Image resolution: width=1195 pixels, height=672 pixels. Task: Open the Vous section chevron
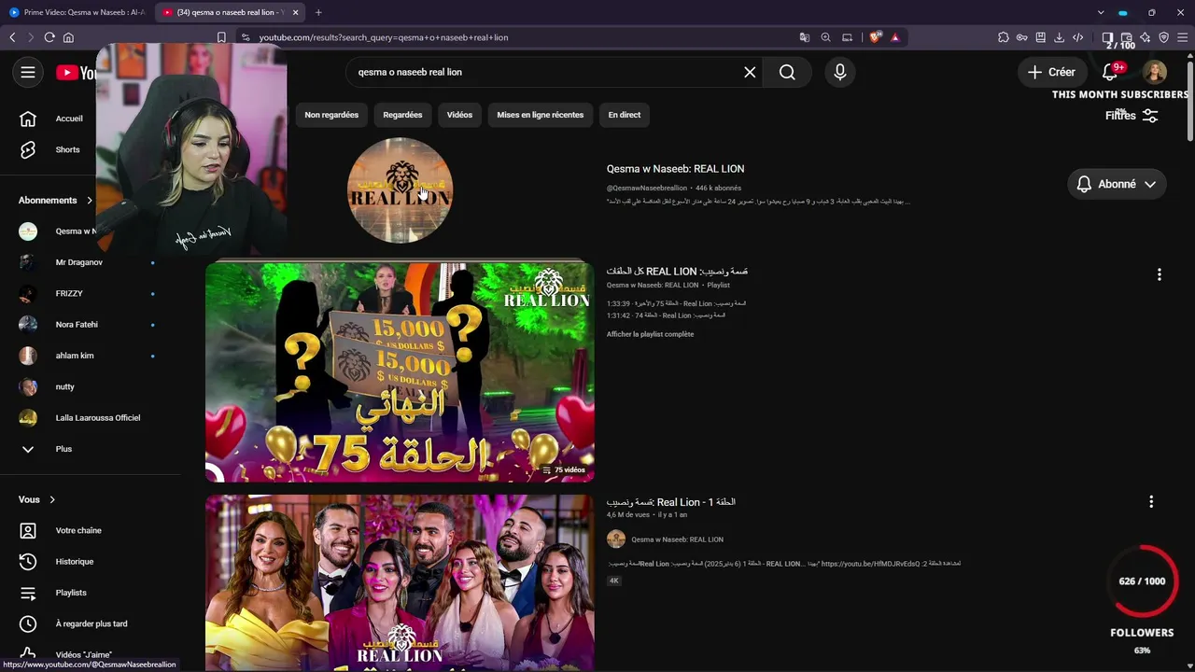[52, 499]
